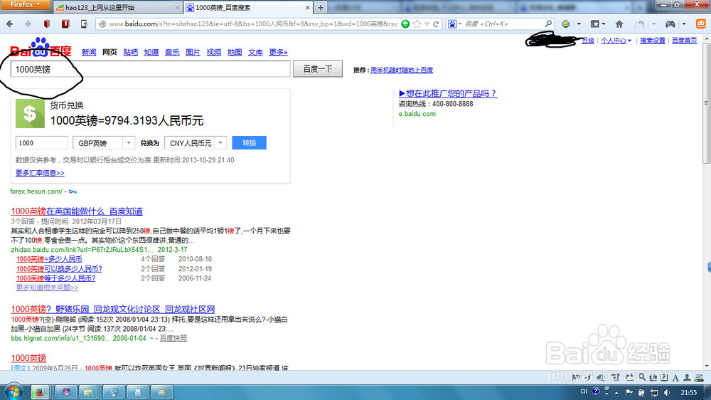The height and width of the screenshot is (400, 711).
Task: Open the address bar history dropdown arrow
Action: click(427, 24)
